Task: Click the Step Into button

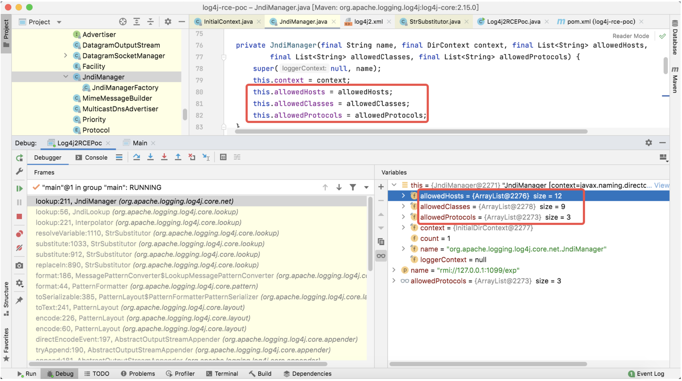Action: (151, 157)
